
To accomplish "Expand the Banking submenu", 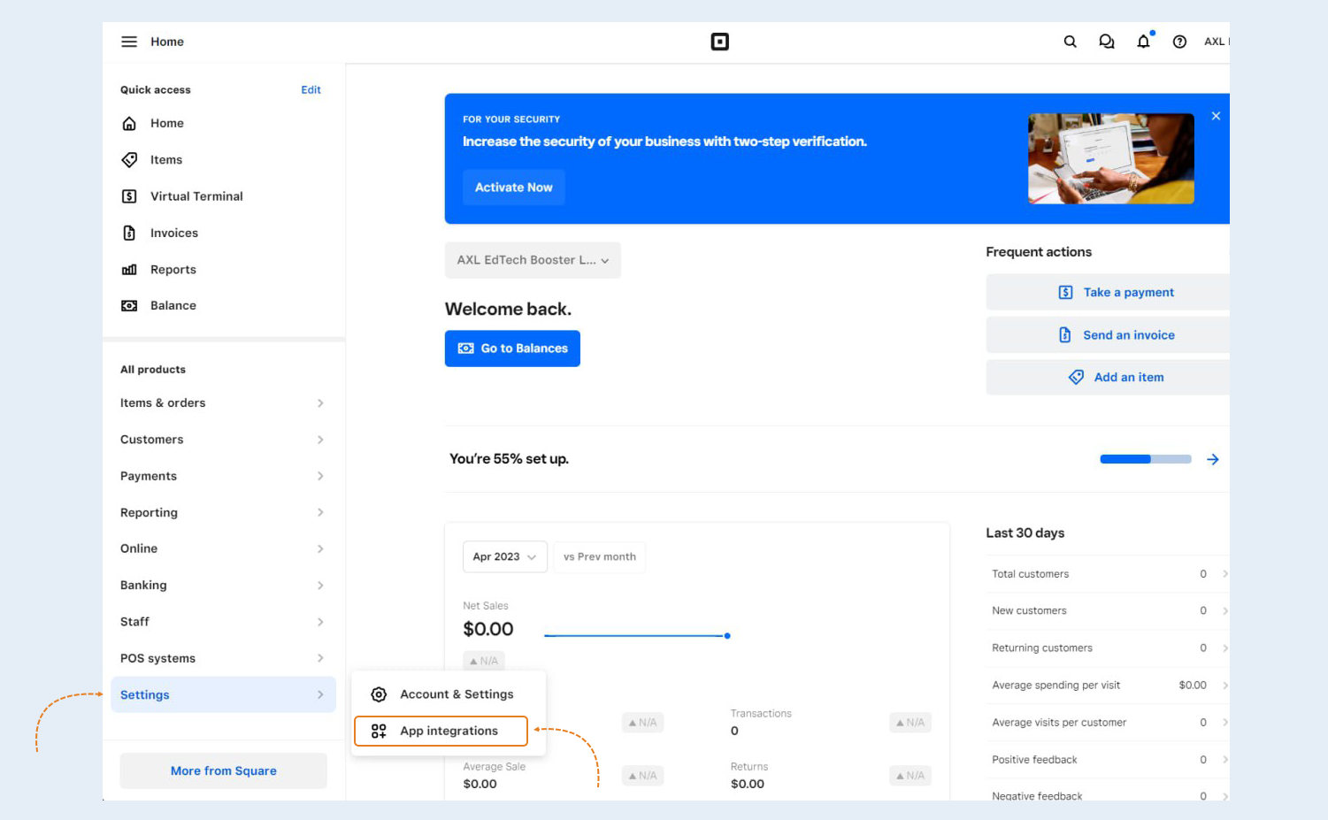I will pyautogui.click(x=320, y=586).
